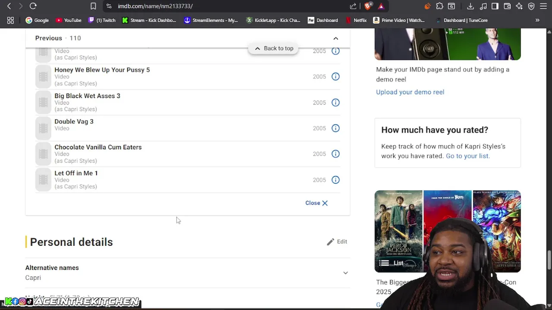Screen dimensions: 552x310
Task: Open the downloads icon
Action: pos(470,6)
